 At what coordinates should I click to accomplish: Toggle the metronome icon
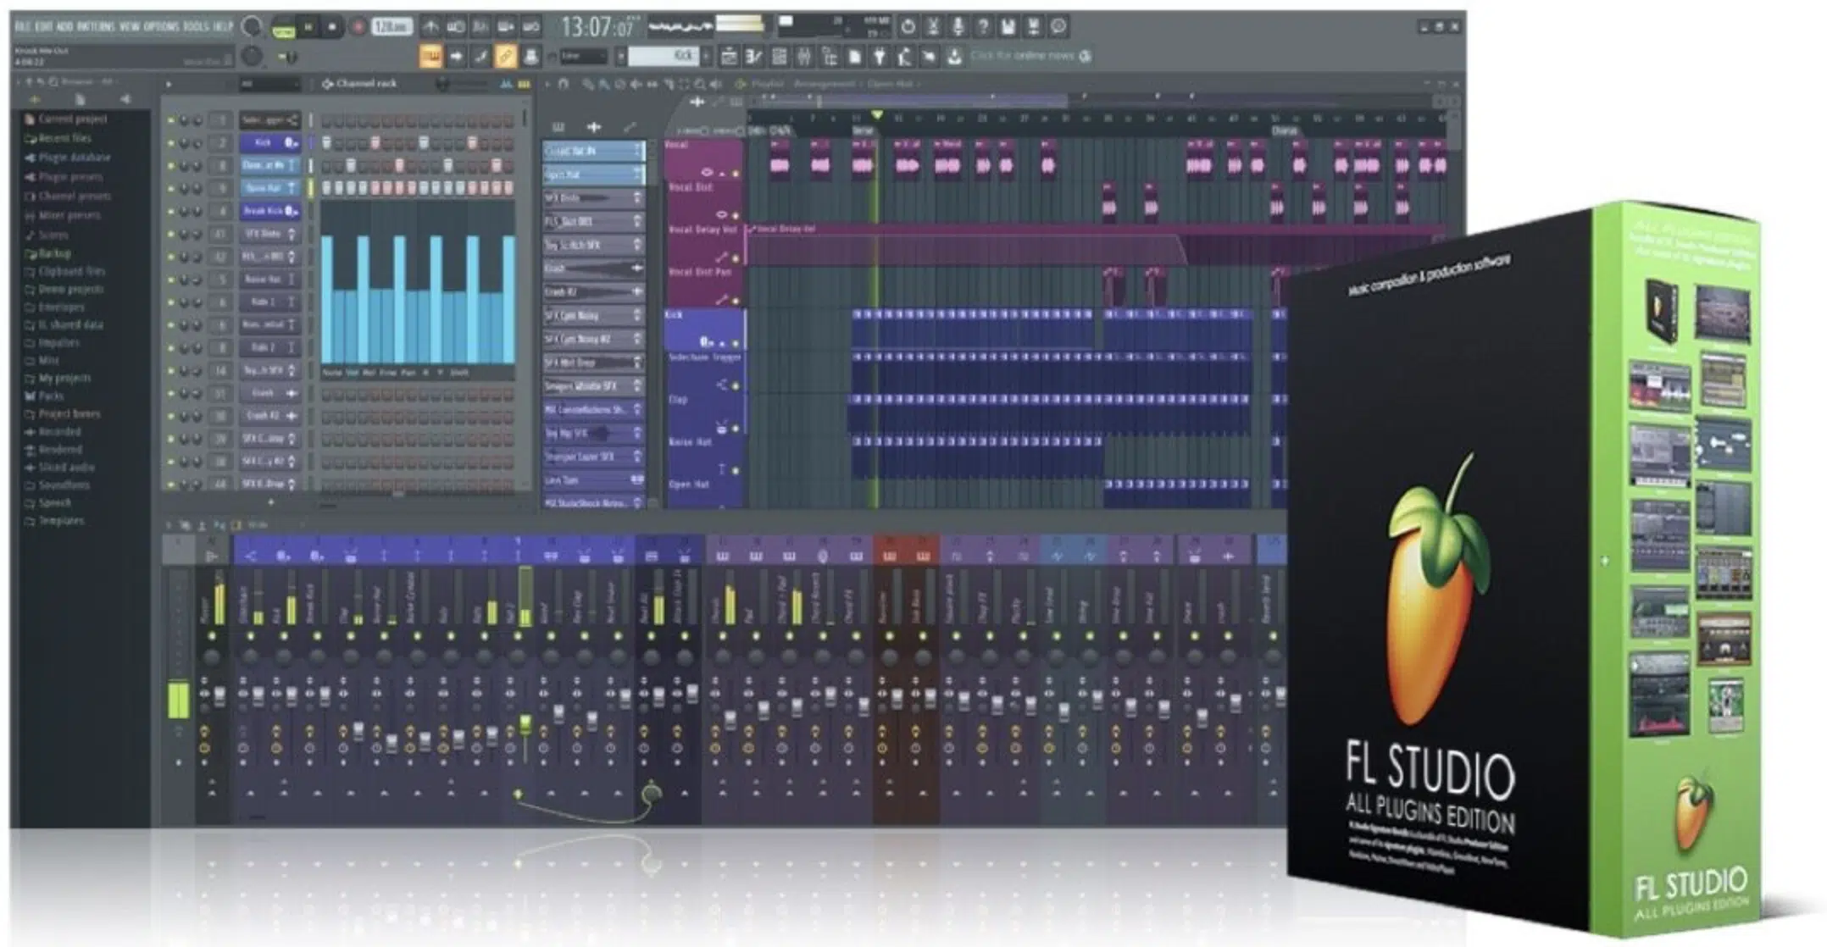point(430,27)
